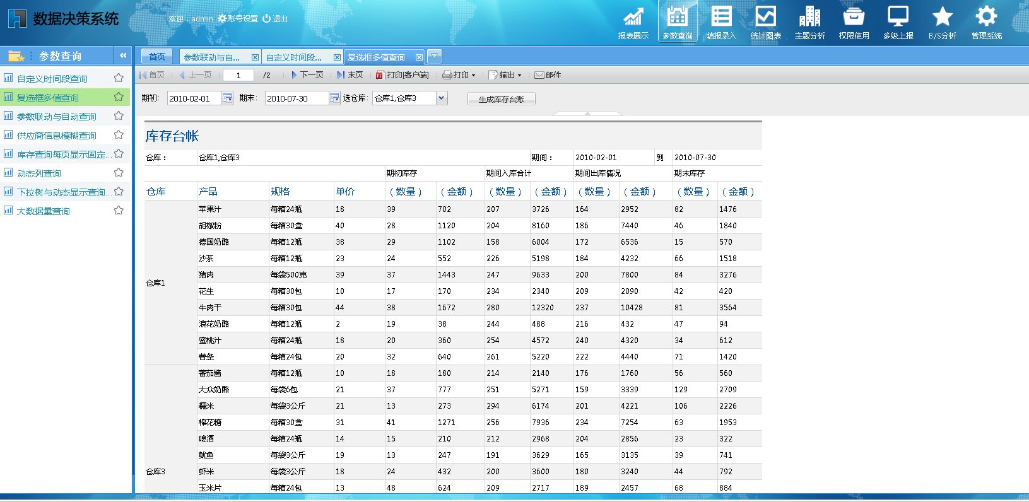Open the 输出 export dropdown
This screenshot has width=1029, height=502.
[505, 75]
